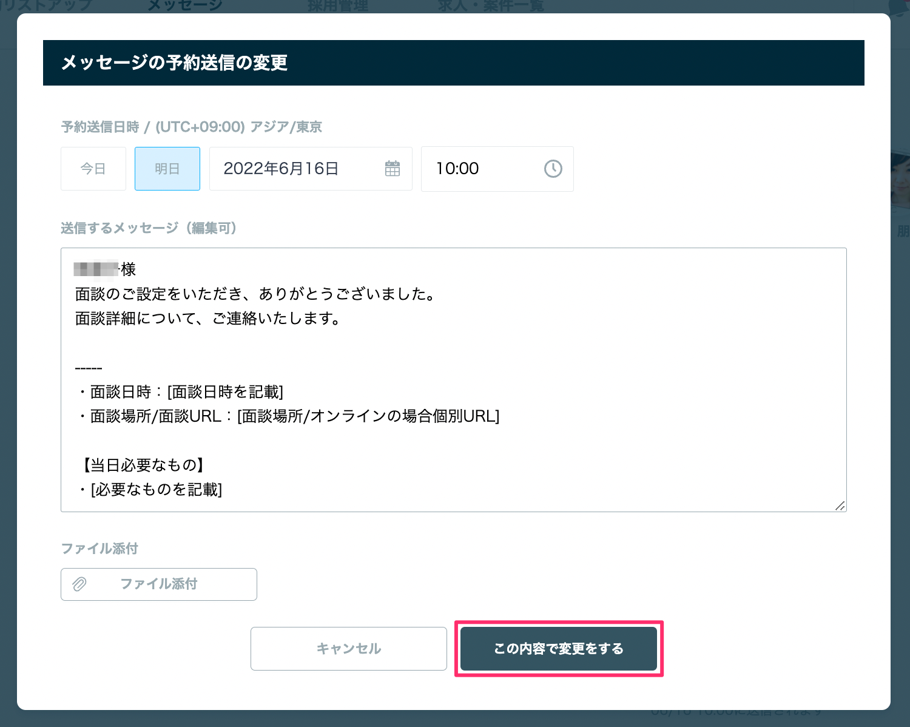Select the 明日 quick date option

[167, 169]
